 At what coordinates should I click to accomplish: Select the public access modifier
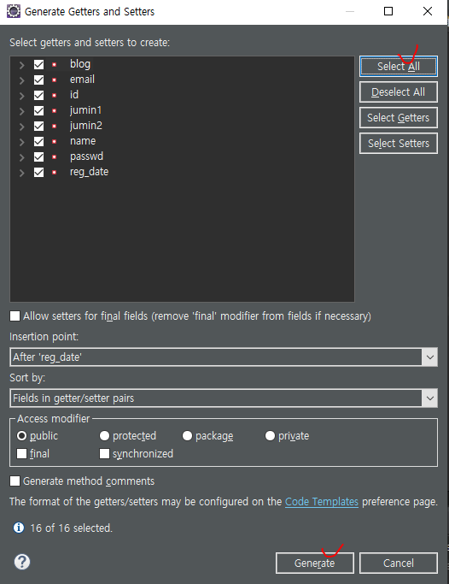(22, 435)
